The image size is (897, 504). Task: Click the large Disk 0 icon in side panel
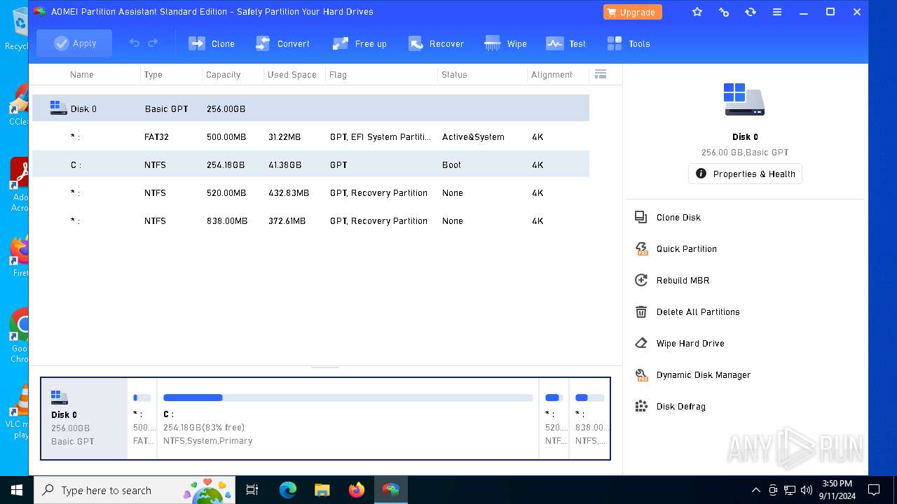pos(744,99)
